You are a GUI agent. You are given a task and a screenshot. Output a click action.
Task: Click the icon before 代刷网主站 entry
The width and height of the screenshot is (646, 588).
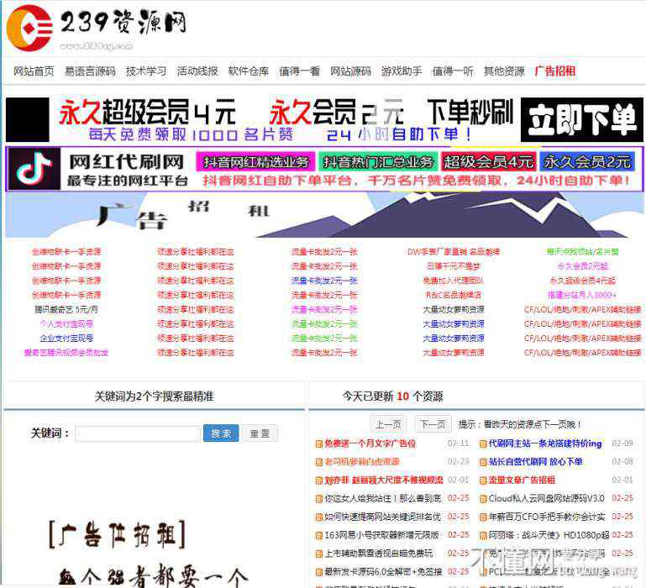click(x=483, y=444)
